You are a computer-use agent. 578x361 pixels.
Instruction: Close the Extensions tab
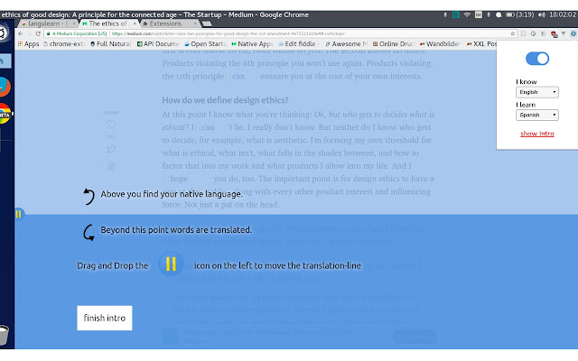tap(195, 23)
